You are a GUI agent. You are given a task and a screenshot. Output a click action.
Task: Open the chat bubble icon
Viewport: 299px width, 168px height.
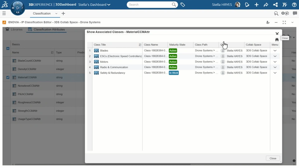[295, 13]
